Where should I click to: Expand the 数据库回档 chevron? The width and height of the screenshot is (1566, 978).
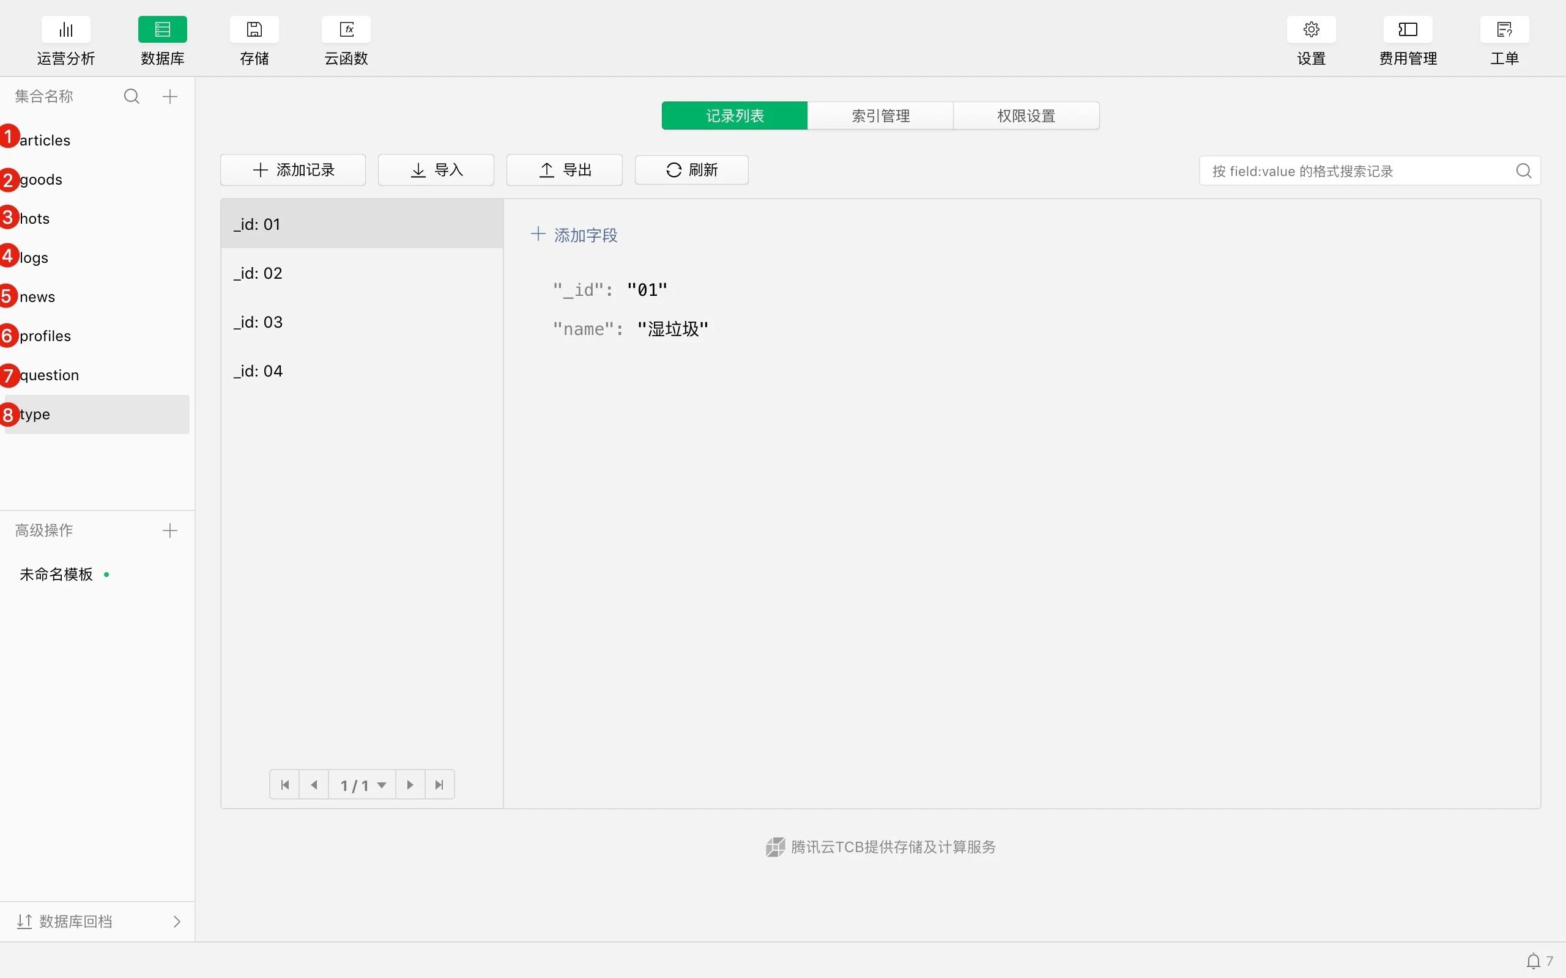click(x=177, y=921)
